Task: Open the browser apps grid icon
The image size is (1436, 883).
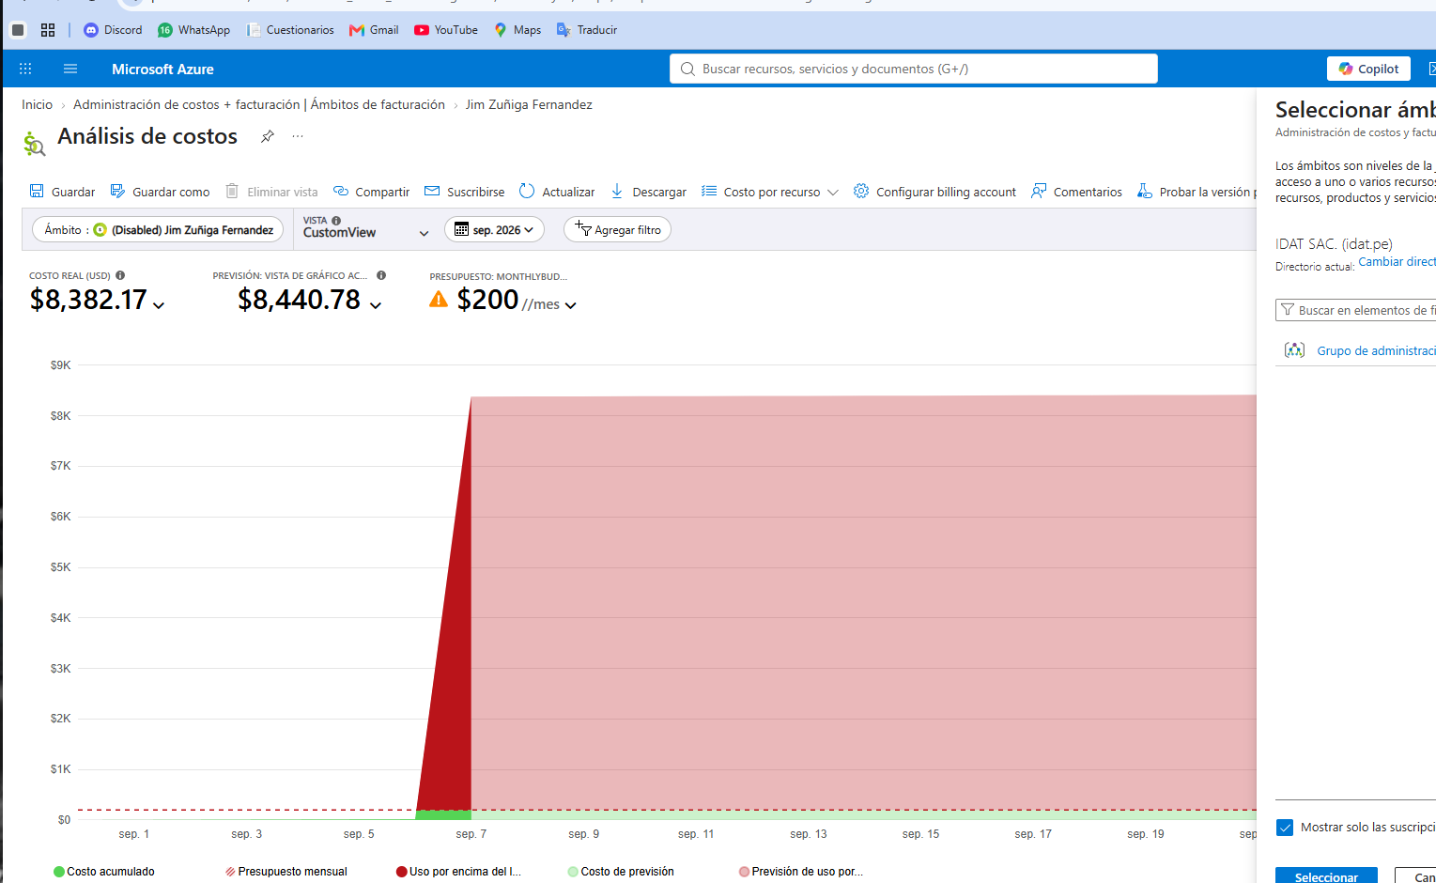Action: [x=48, y=30]
